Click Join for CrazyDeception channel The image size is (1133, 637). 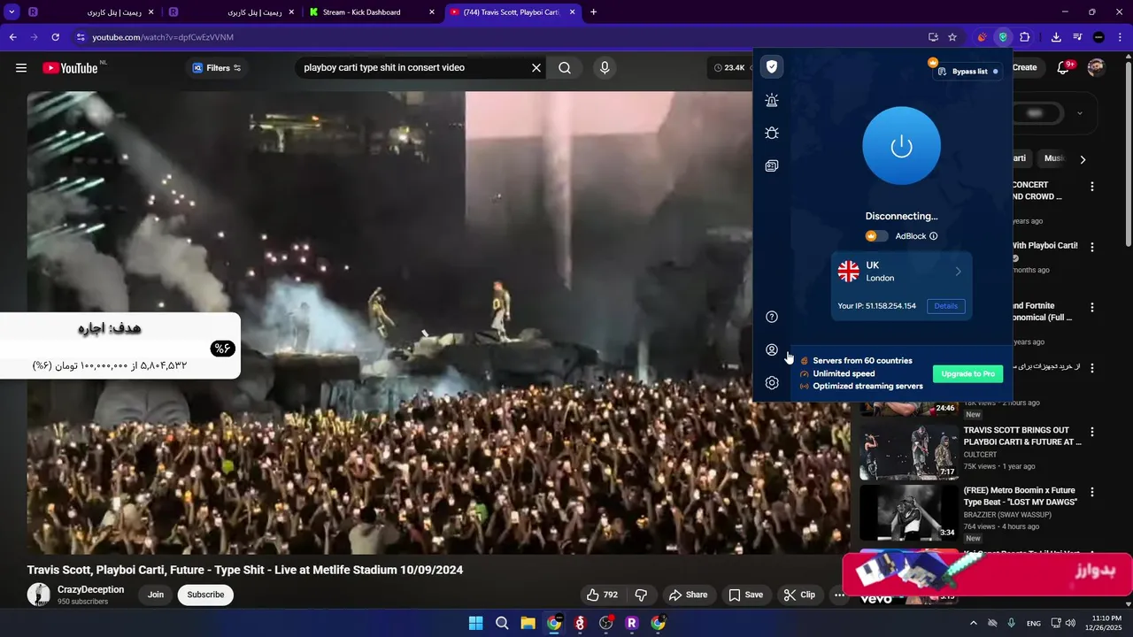[x=156, y=595]
